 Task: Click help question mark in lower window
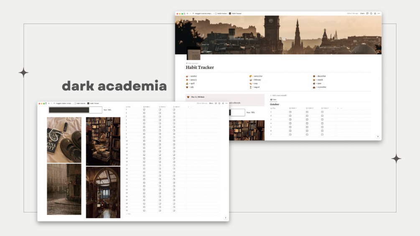[x=225, y=218]
